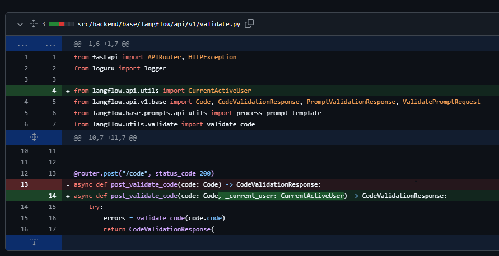
Task: Click new line number 17 in gutter
Action: coord(53,229)
